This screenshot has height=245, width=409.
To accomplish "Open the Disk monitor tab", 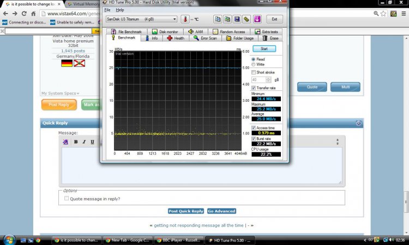I will (x=165, y=32).
